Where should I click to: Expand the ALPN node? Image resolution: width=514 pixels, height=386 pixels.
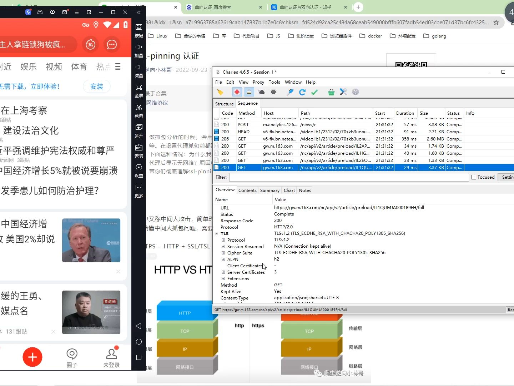(x=223, y=259)
